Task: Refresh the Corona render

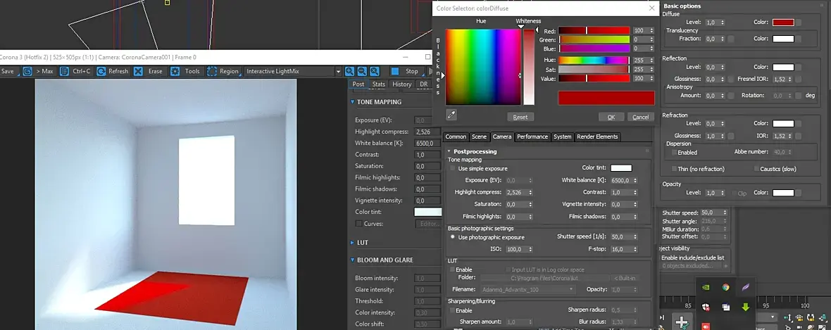Action: (x=113, y=71)
